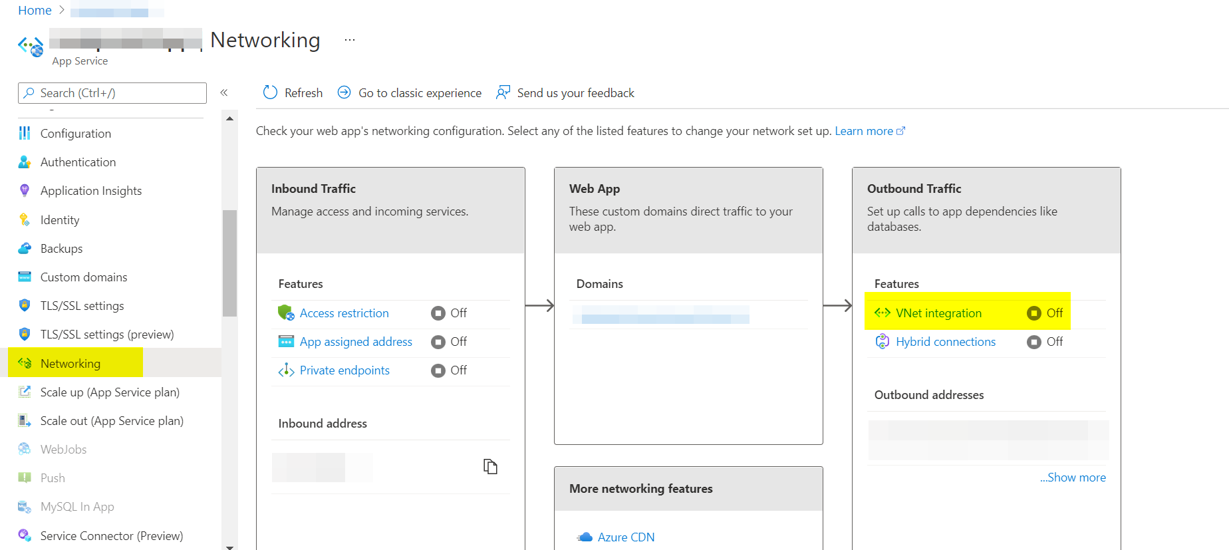Select Configuration in the sidebar menu
Image resolution: width=1229 pixels, height=550 pixels.
(x=76, y=134)
